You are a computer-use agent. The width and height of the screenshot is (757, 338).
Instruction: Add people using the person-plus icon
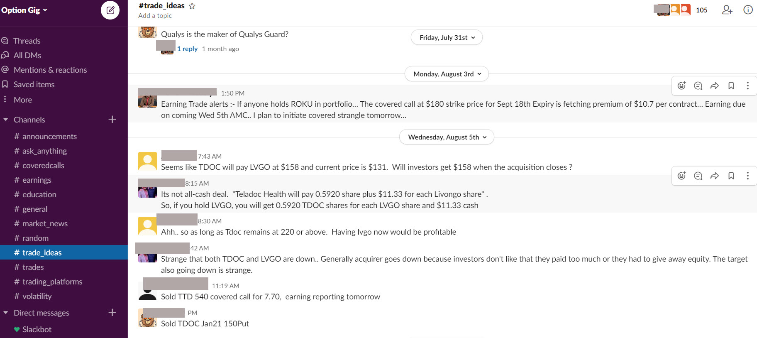pos(727,10)
